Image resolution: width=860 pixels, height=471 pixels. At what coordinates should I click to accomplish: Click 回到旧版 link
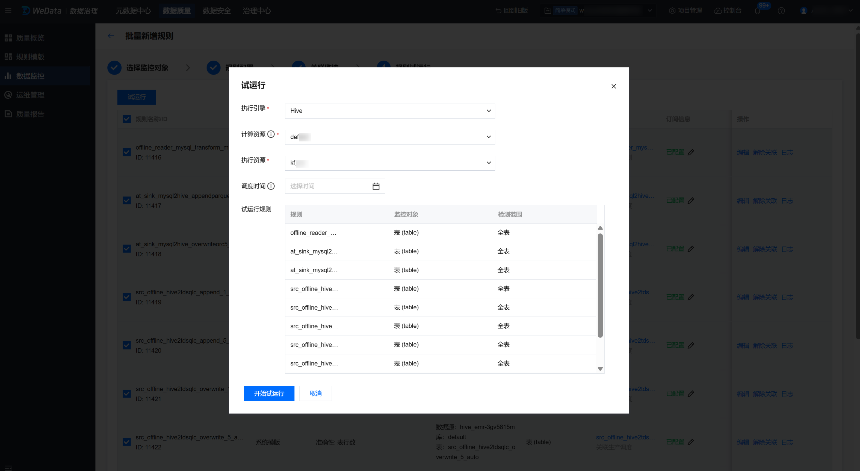click(512, 11)
